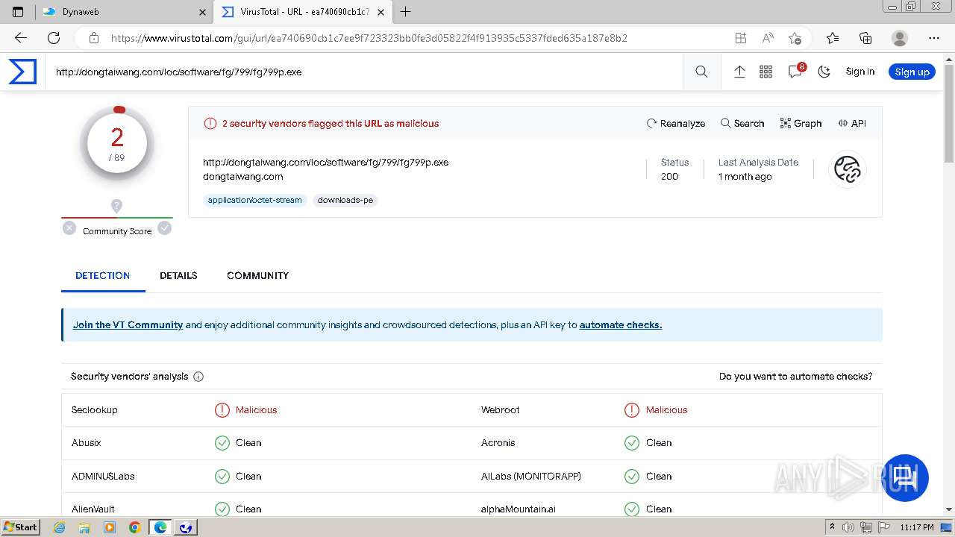Click the taskbar clock showing 11:17 PM

tap(917, 527)
